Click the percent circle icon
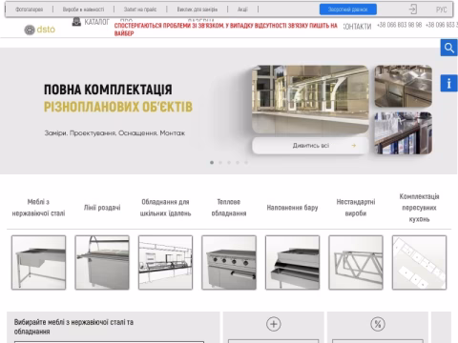The height and width of the screenshot is (343, 458). click(378, 324)
